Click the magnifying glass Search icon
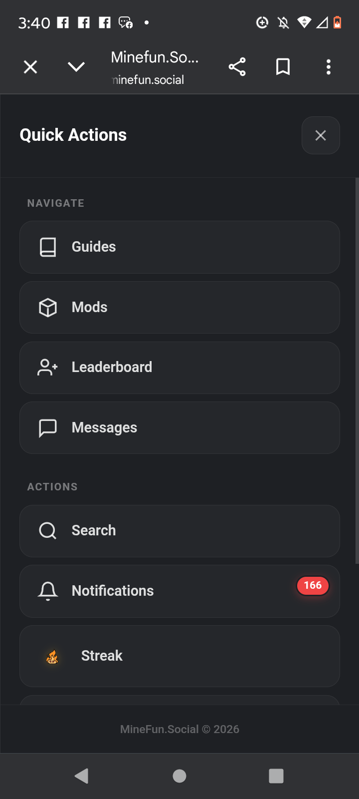The height and width of the screenshot is (799, 359). pyautogui.click(x=48, y=530)
